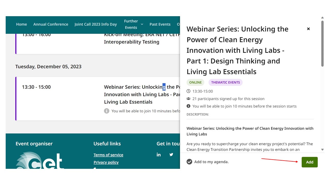Open the Privacy policy link
Screen dimensions: 330x185
pyautogui.click(x=106, y=162)
